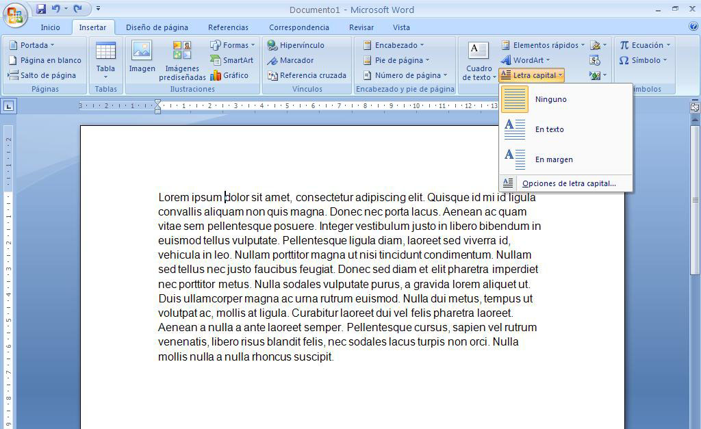
Task: Click the tab stop selector beside the ruler
Action: pyautogui.click(x=10, y=107)
